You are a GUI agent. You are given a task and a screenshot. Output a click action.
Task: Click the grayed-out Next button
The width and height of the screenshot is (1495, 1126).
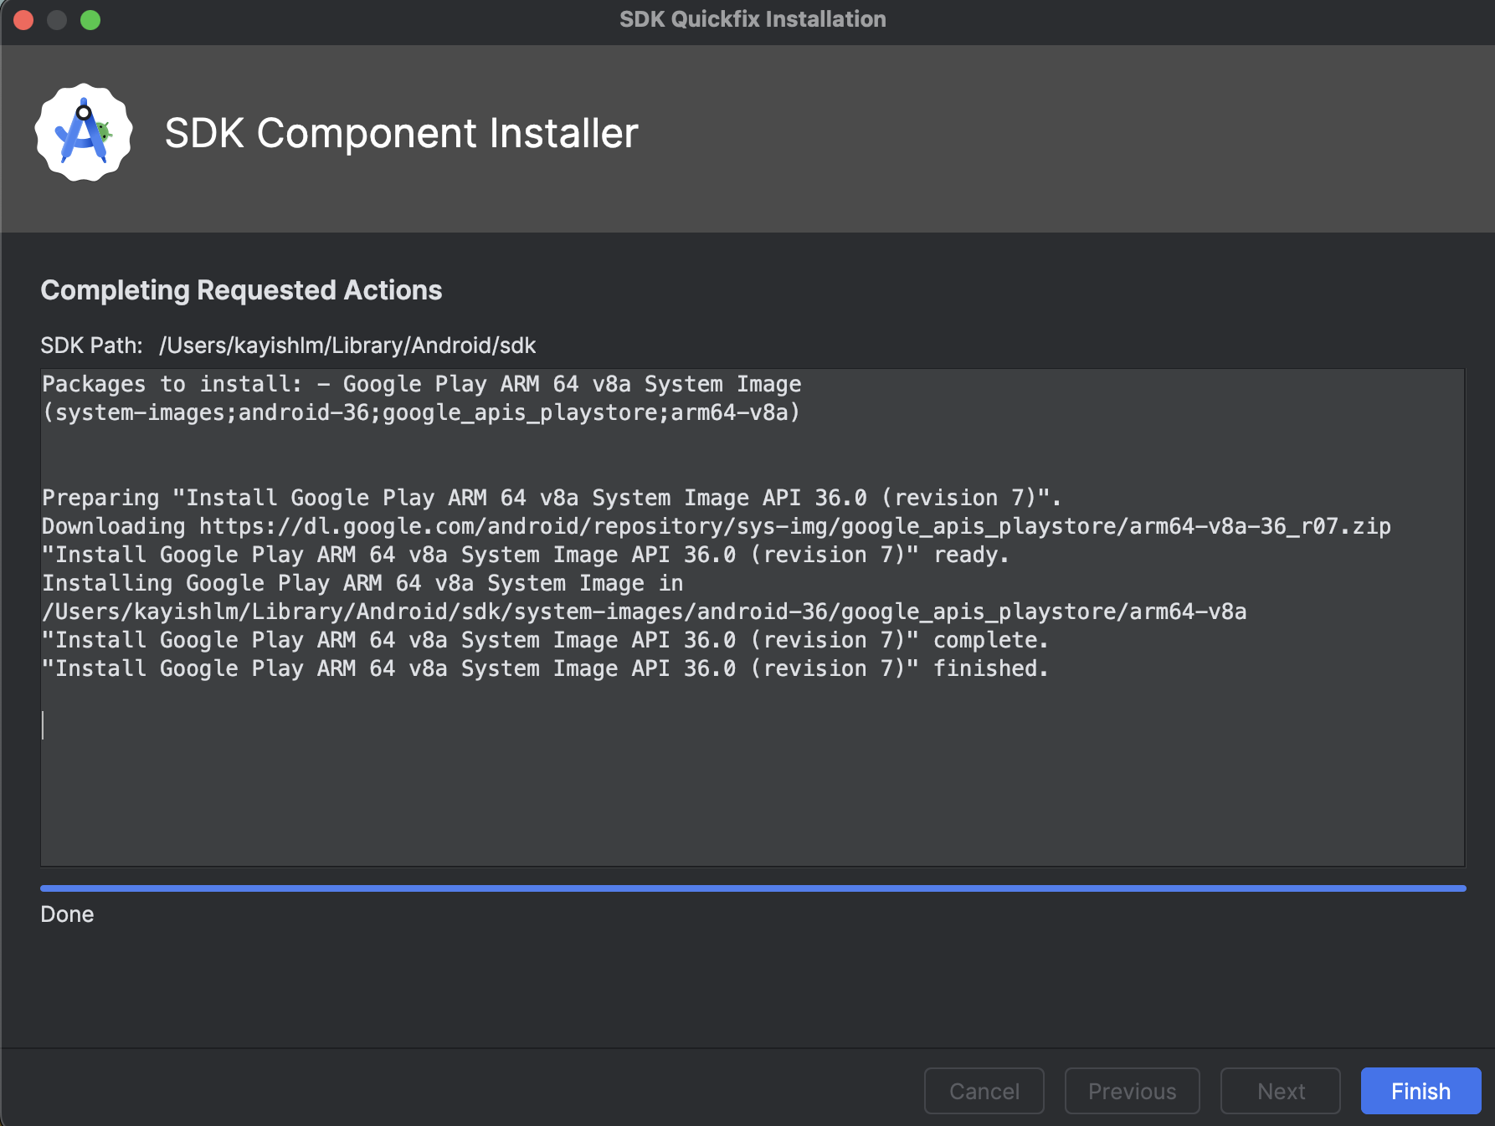(1280, 1091)
